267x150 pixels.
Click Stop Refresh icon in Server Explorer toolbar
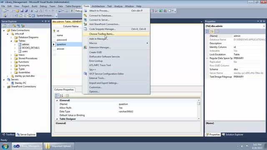(8, 26)
